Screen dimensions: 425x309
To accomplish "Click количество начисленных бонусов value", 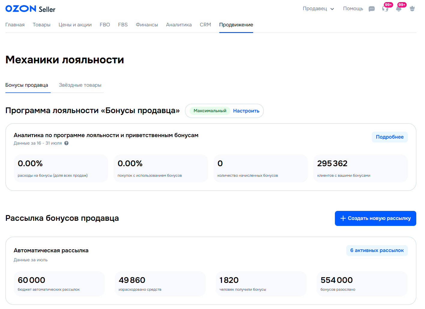I will (220, 163).
